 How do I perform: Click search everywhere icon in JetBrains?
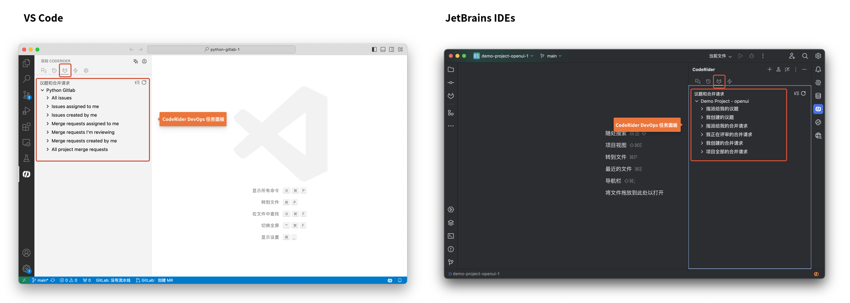[805, 56]
